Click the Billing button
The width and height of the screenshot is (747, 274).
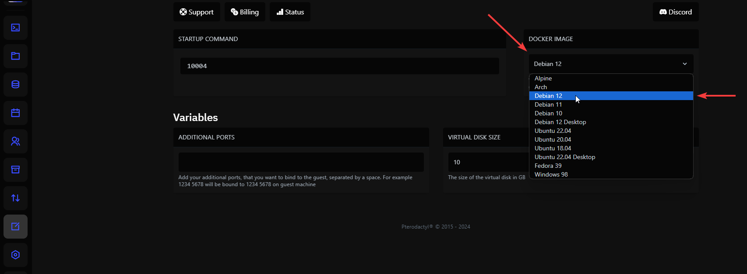coord(245,12)
